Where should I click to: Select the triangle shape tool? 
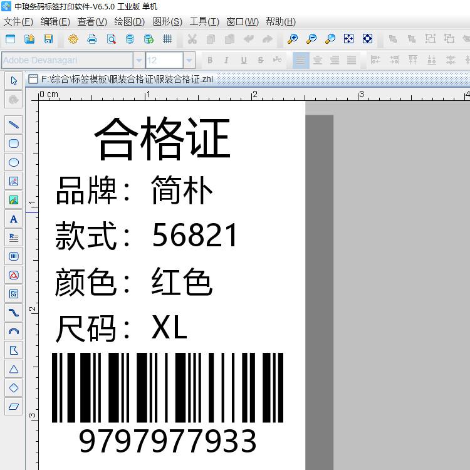click(14, 369)
